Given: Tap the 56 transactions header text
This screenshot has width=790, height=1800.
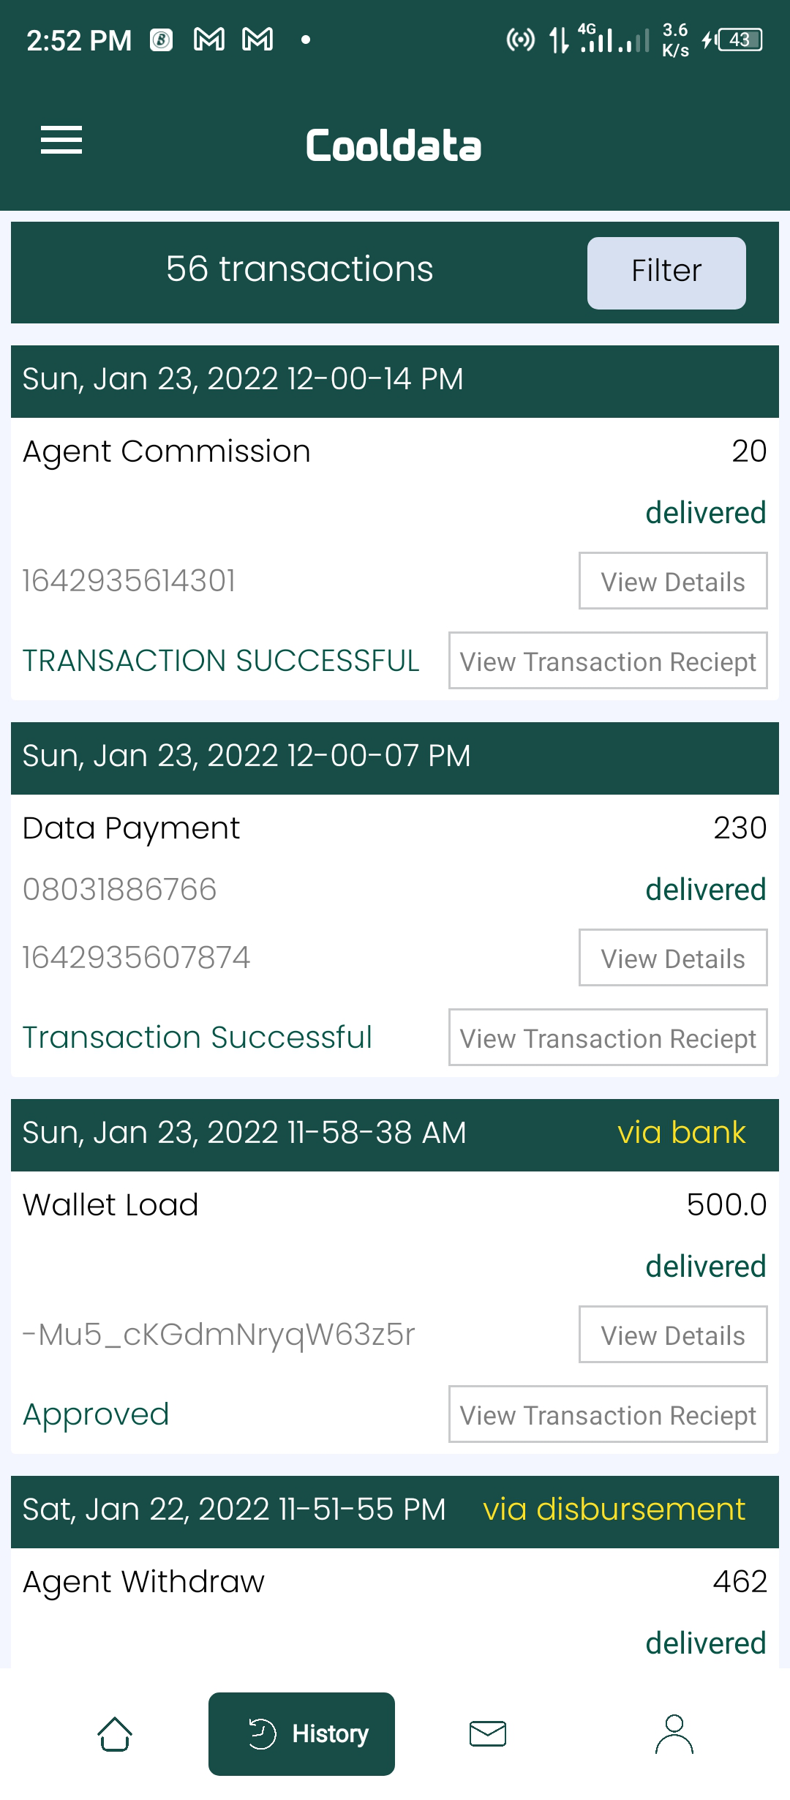Looking at the screenshot, I should (299, 269).
